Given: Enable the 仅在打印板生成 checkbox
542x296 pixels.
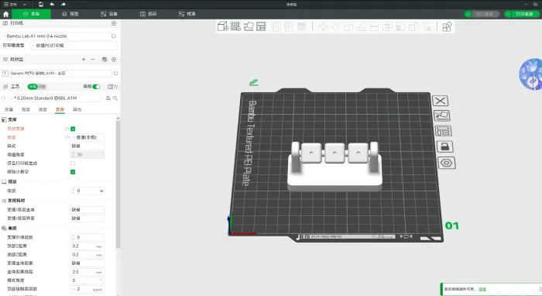Looking at the screenshot, I should point(73,163).
